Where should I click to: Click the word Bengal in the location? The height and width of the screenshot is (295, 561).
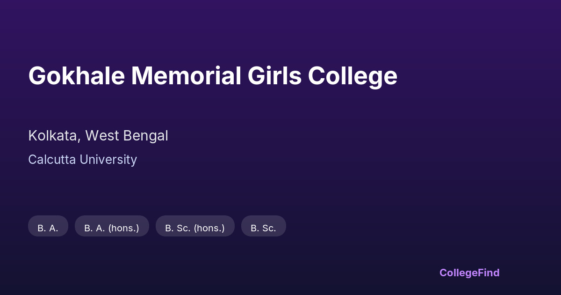145,136
